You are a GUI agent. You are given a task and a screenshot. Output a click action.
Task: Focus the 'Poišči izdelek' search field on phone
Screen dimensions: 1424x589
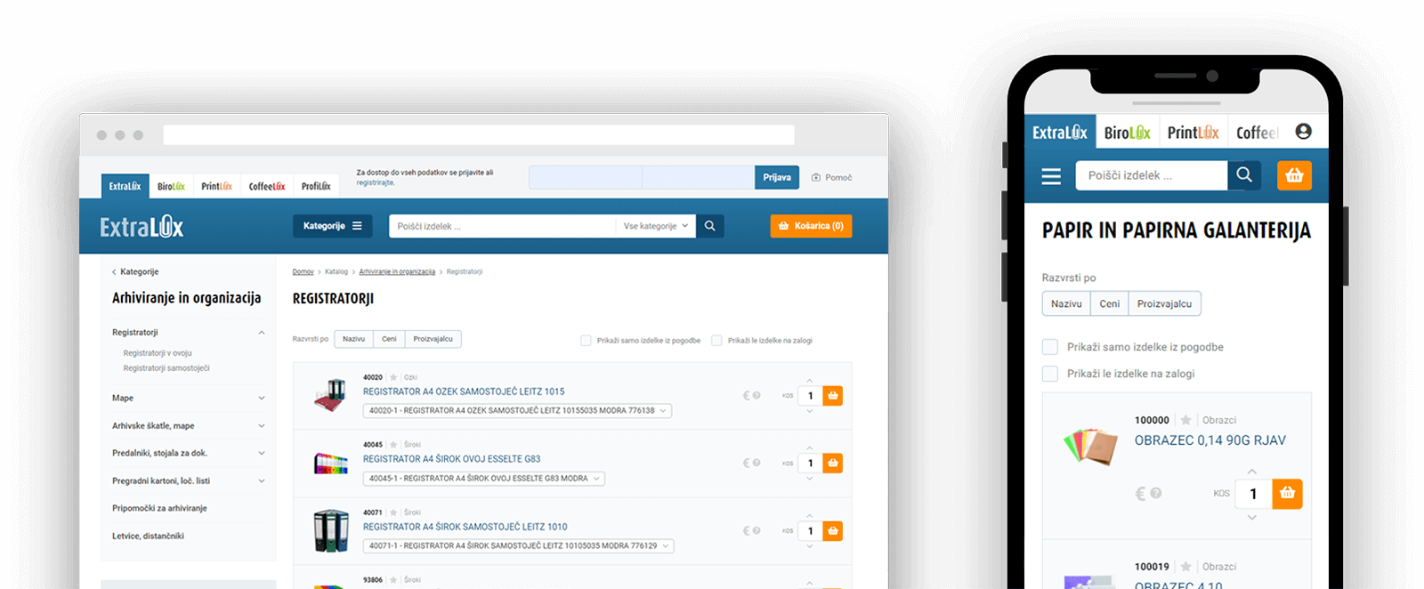coord(1152,175)
